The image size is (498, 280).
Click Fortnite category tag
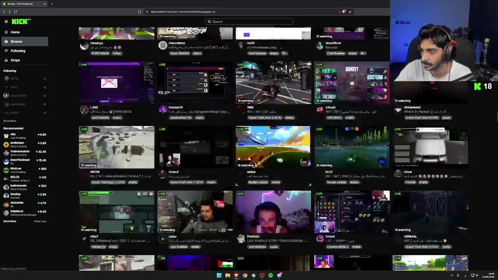pos(410,182)
